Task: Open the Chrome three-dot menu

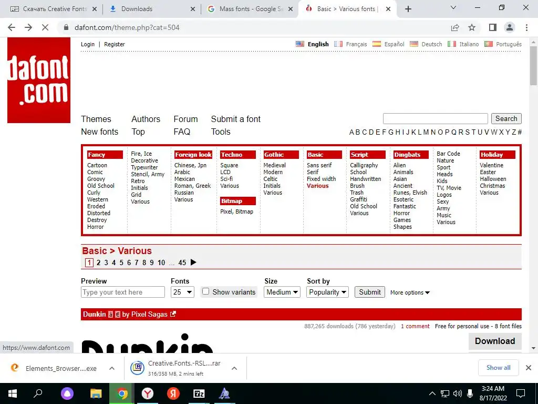Action: [x=526, y=27]
